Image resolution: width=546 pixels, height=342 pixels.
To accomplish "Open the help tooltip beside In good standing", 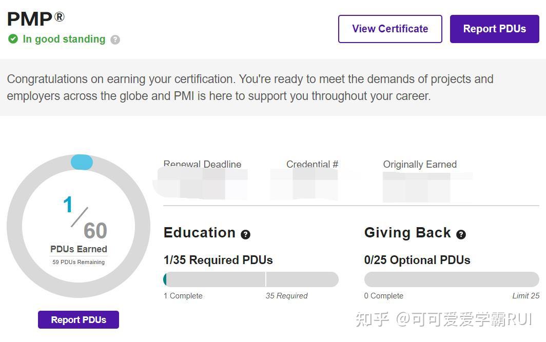I will (115, 39).
